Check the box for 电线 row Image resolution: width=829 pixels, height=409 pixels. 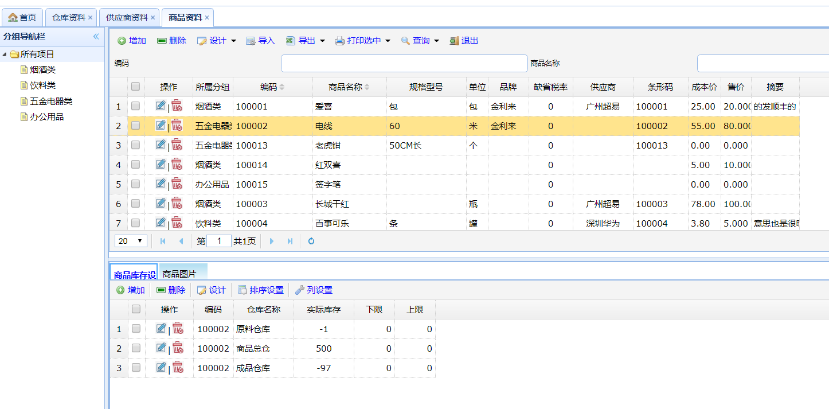click(135, 126)
